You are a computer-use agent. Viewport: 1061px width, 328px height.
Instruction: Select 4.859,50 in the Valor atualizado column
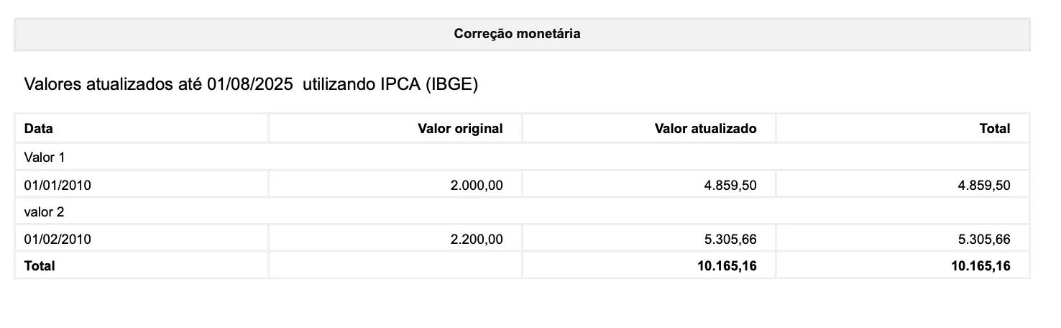tap(730, 185)
